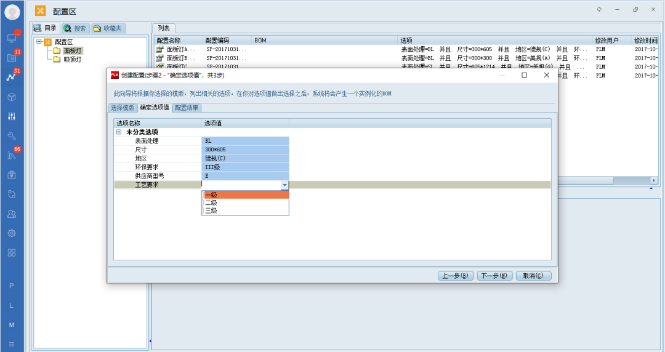Viewport: 665px width, 352px height.
Task: Click the 3D cube icon in the sidebar
Action: 12,97
